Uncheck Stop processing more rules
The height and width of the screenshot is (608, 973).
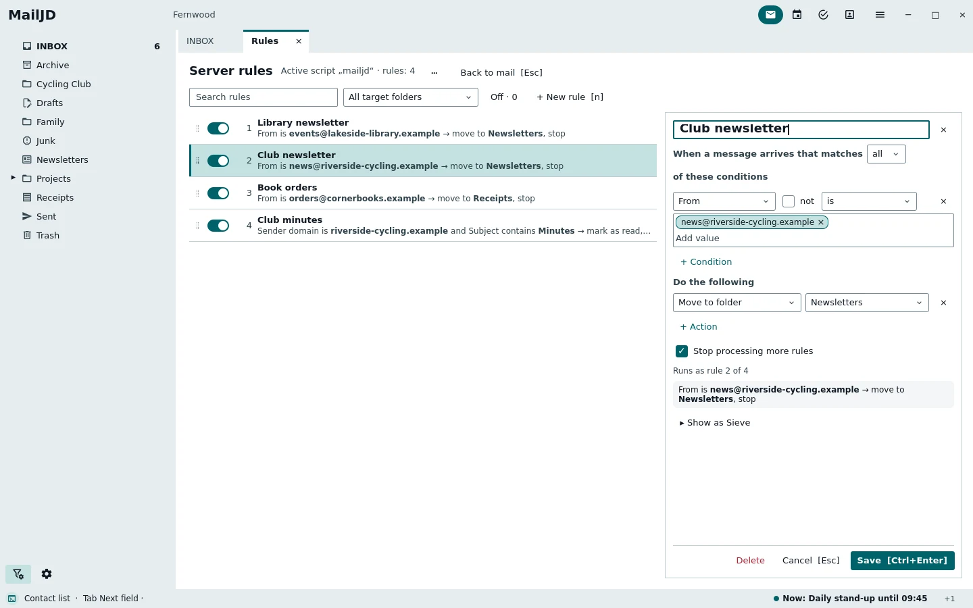pos(682,351)
